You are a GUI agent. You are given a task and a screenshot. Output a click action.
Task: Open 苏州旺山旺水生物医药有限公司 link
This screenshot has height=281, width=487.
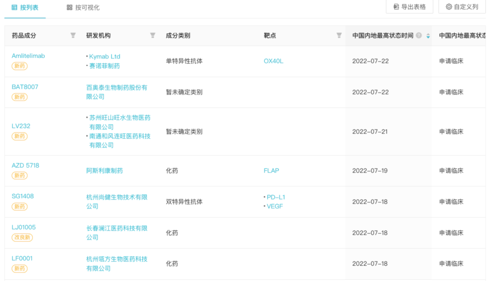(x=120, y=122)
